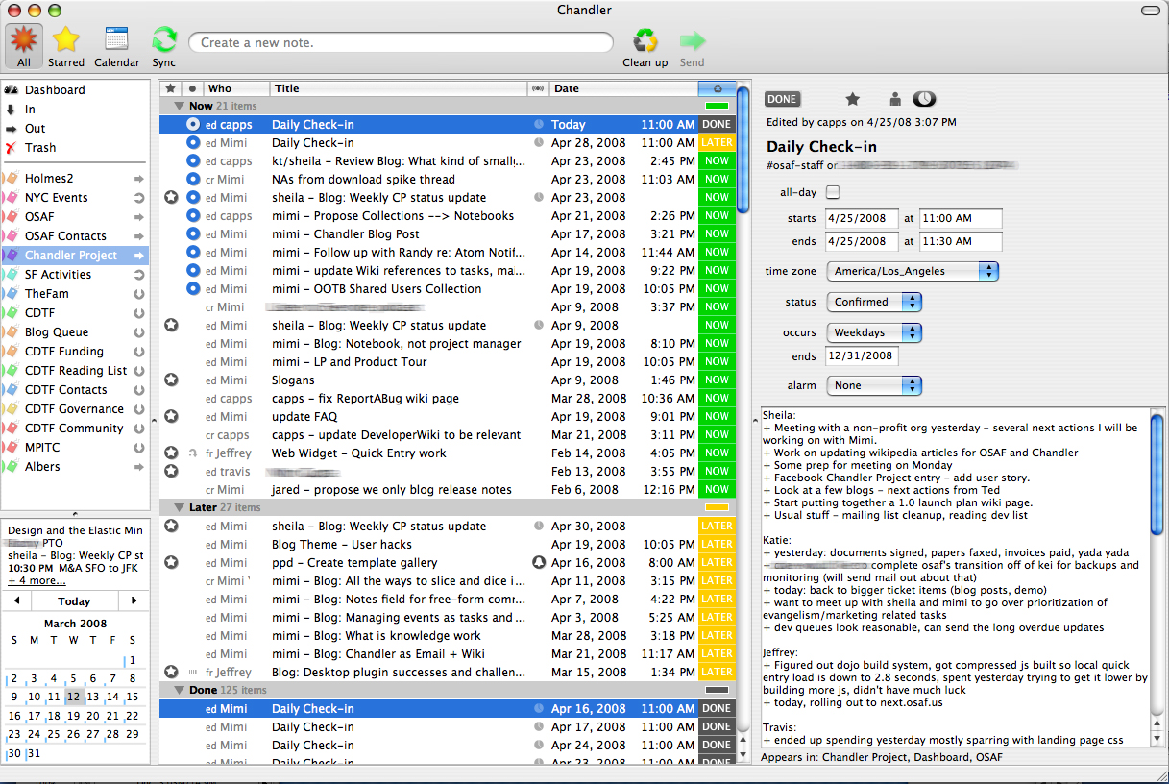Jump to Today in mini calendar
This screenshot has width=1169, height=784.
[75, 601]
